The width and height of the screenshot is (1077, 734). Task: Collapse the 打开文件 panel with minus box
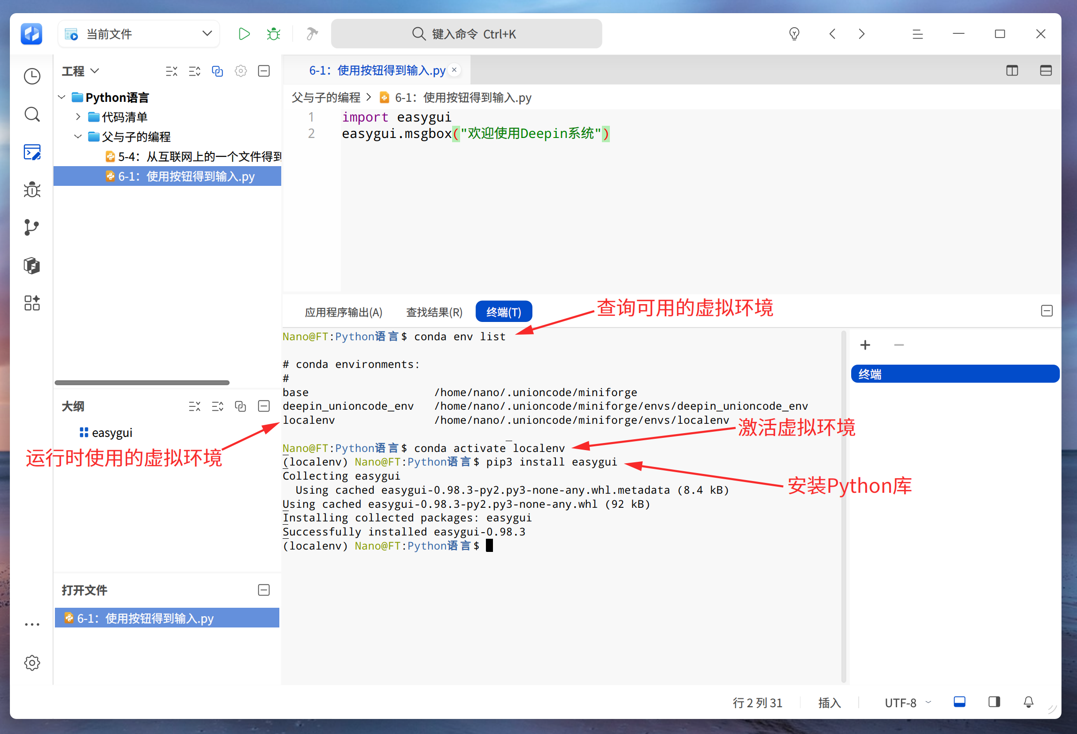[x=264, y=590]
